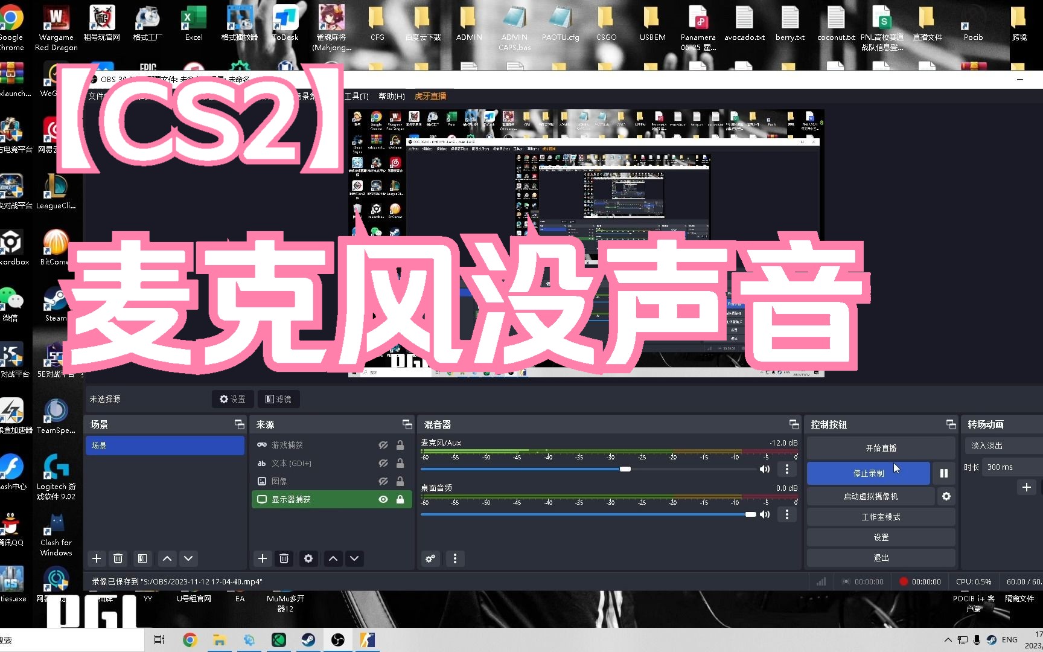Open mixer panel options menu
The width and height of the screenshot is (1043, 652).
tap(455, 558)
